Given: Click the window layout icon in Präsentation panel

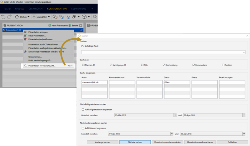Looking at the screenshot, I should click(81, 25).
